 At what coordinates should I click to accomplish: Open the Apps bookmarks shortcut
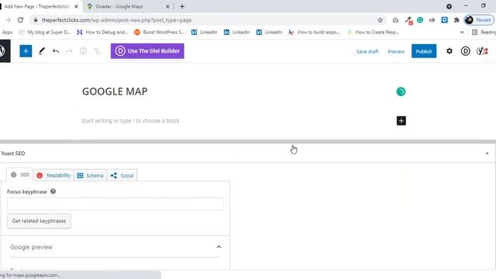(x=7, y=33)
